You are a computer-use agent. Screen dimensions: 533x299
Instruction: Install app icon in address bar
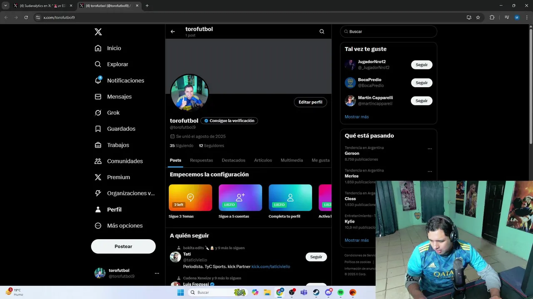tap(469, 17)
